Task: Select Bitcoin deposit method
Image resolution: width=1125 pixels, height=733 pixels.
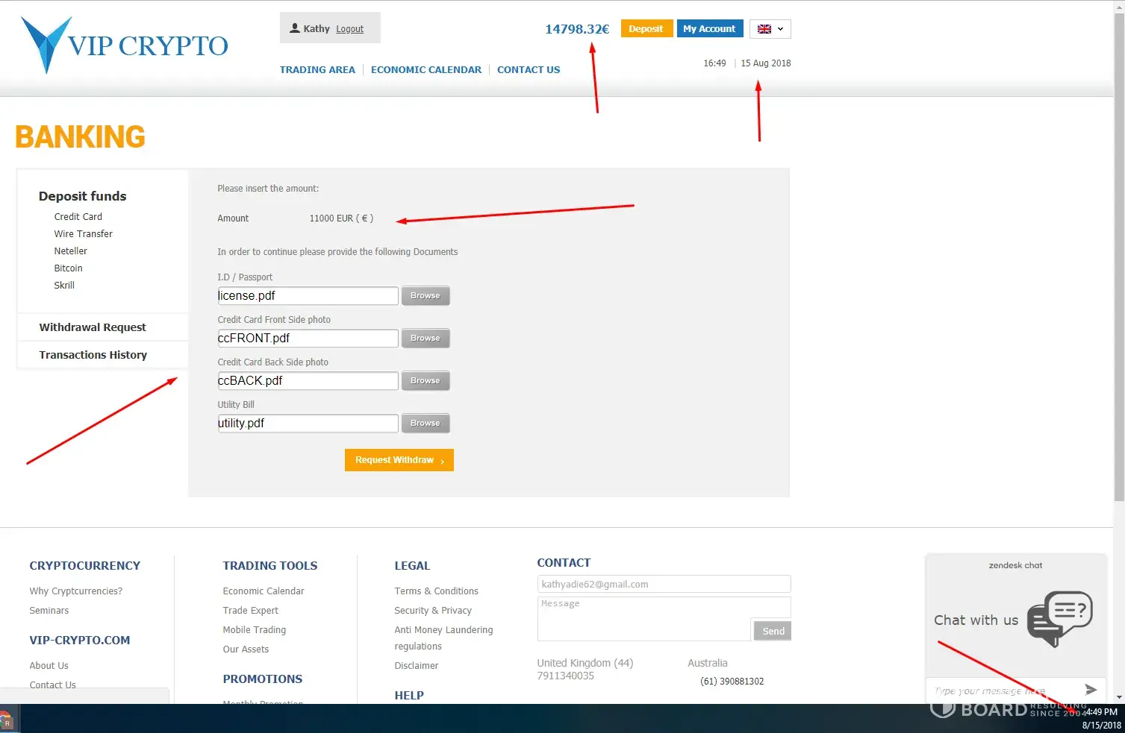Action: click(69, 268)
